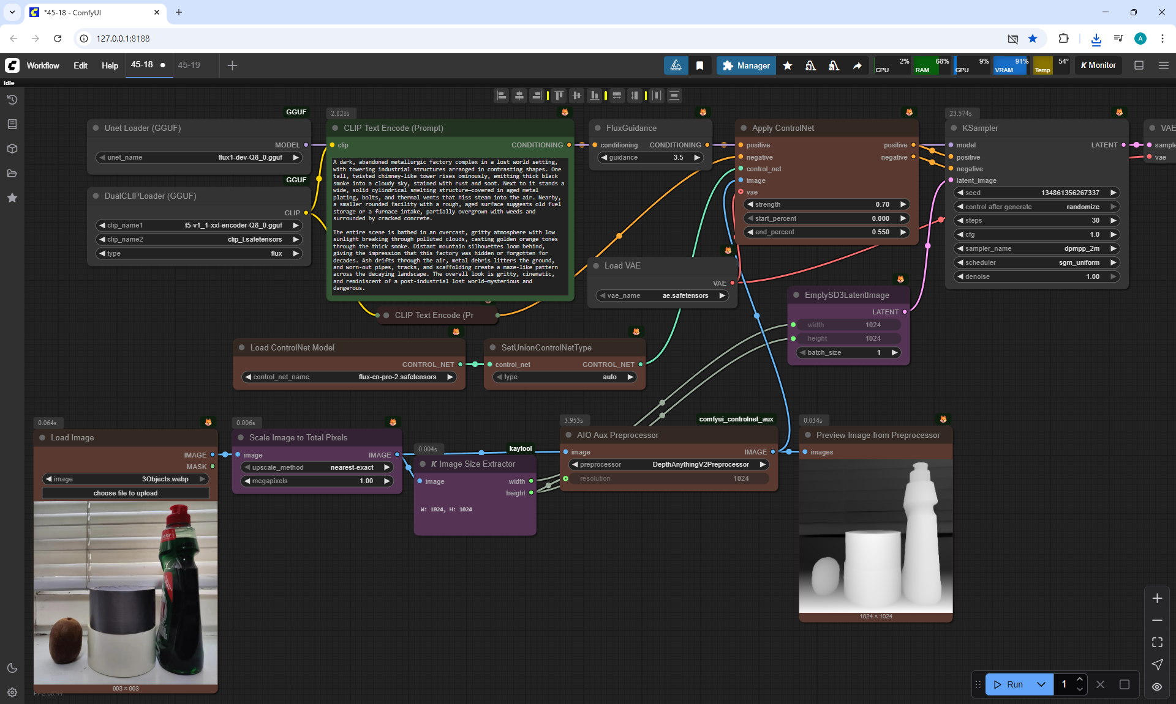
Task: Click the share arrow icon in toolbar
Action: point(857,65)
